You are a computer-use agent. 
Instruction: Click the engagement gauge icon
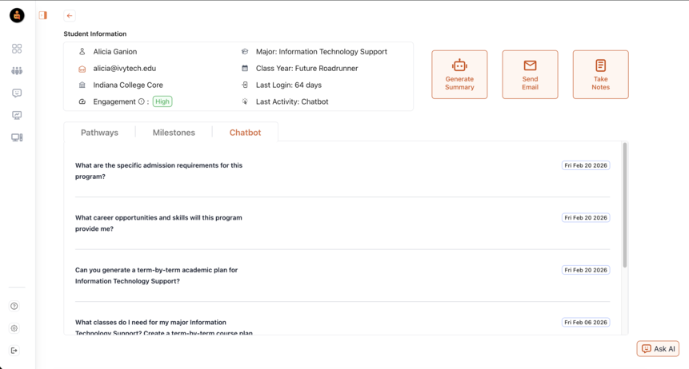pyautogui.click(x=82, y=101)
